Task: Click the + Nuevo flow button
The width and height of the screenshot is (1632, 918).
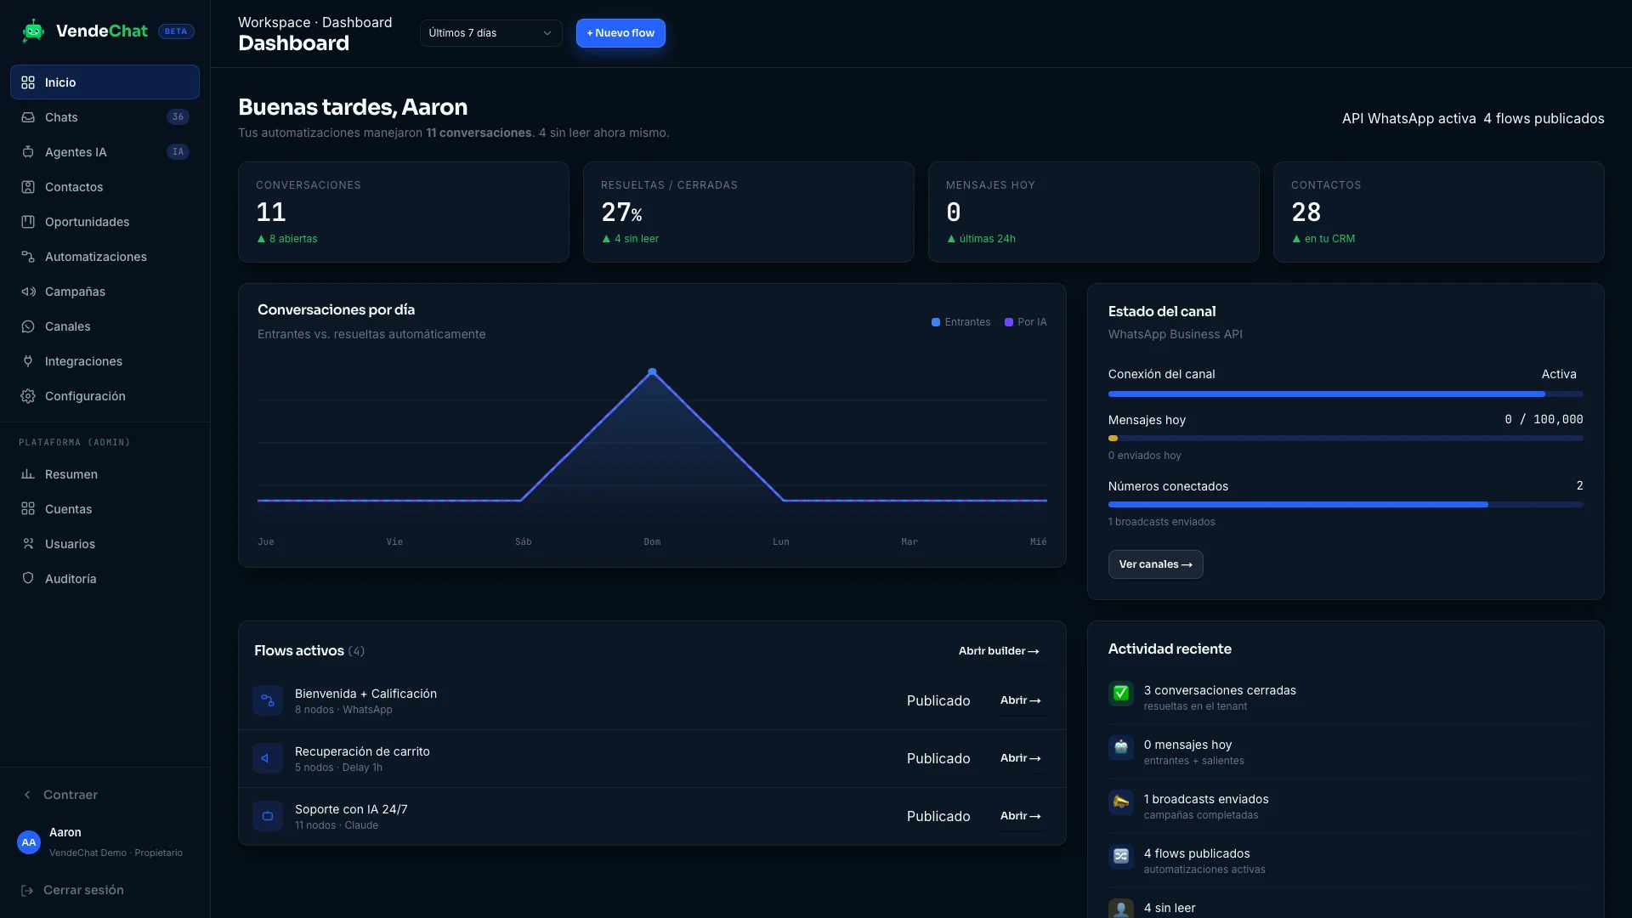Action: (x=620, y=33)
